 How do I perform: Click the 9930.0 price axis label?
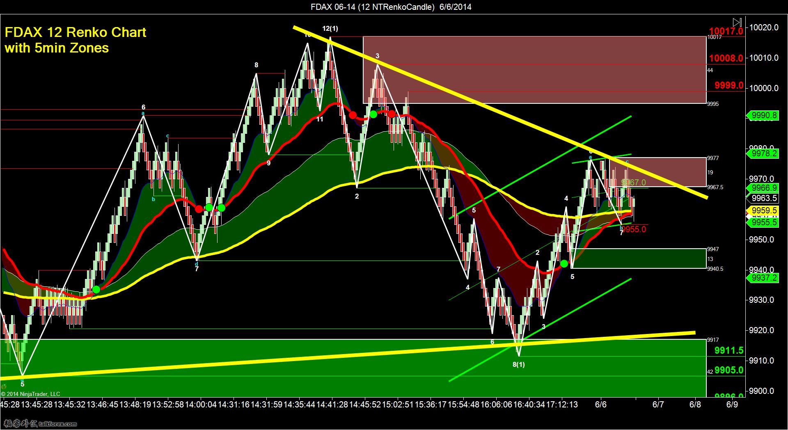click(x=763, y=300)
